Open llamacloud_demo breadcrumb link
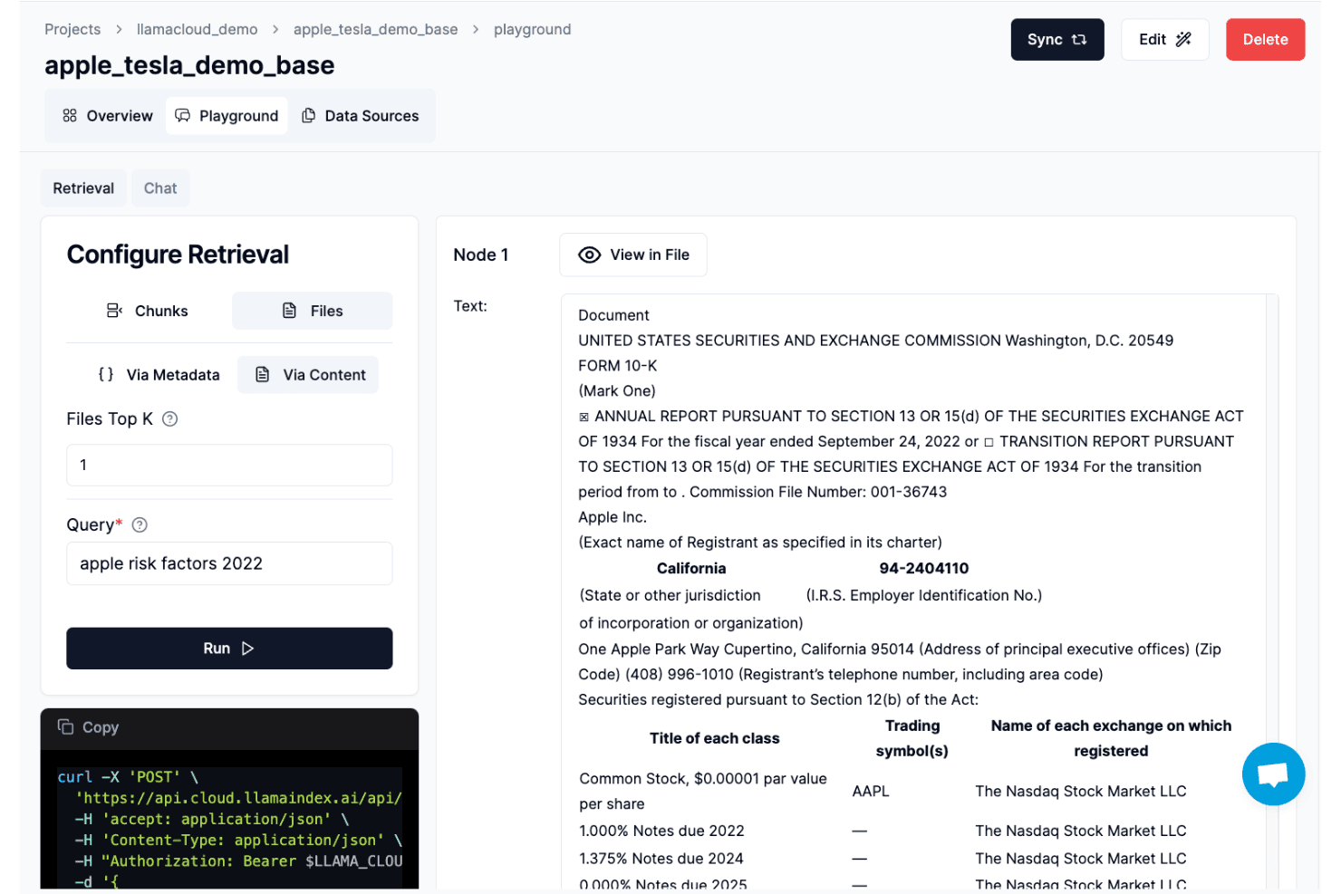 coord(198,30)
